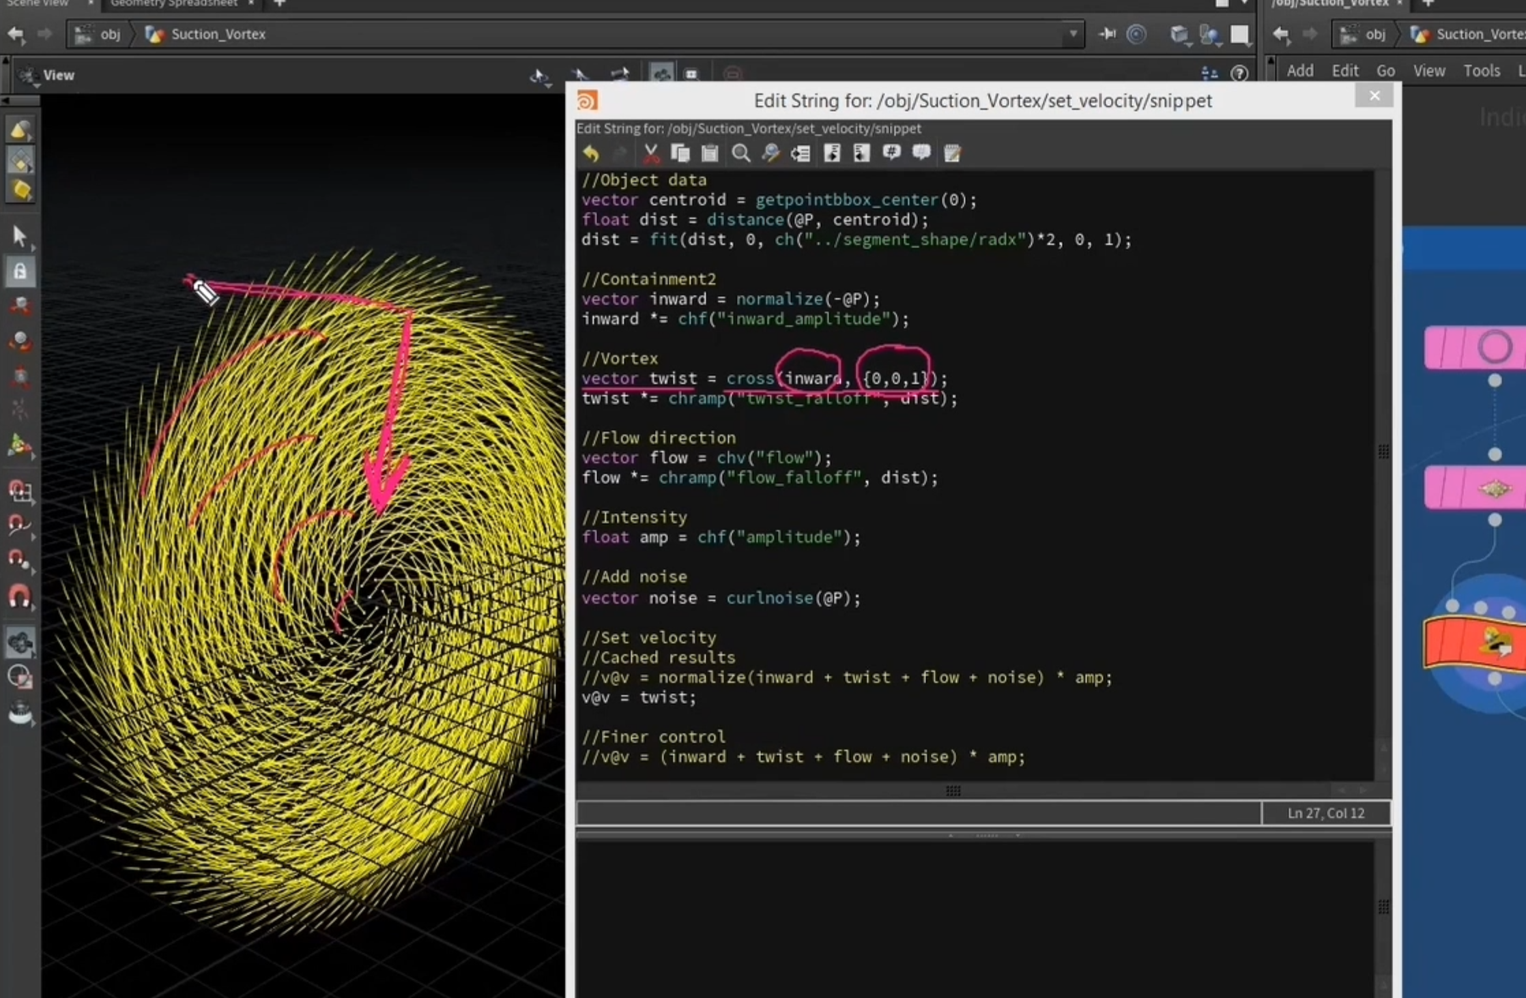Image resolution: width=1526 pixels, height=998 pixels.
Task: Toggle the Secure Selection lock
Action: tap(20, 271)
